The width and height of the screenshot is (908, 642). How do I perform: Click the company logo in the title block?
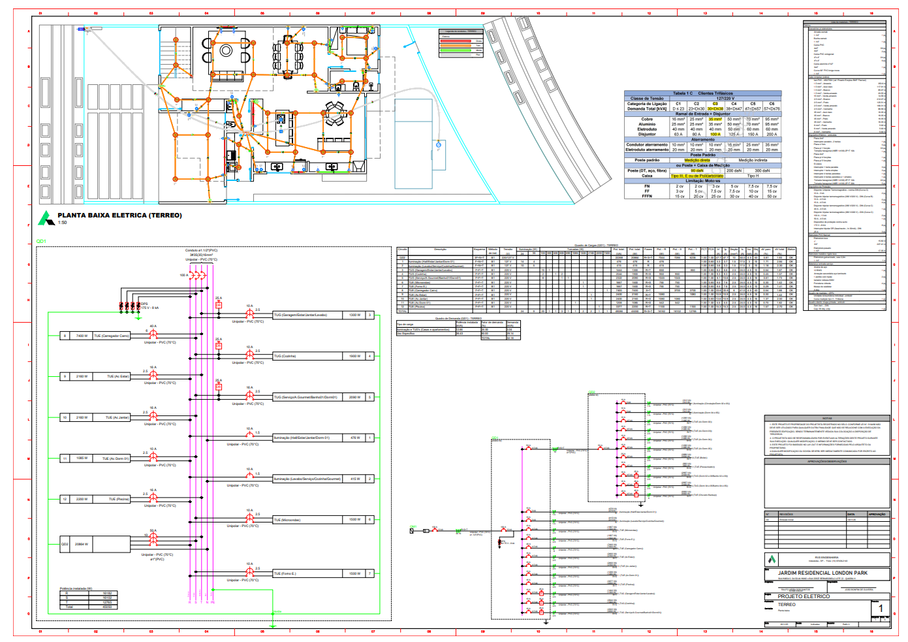(772, 560)
